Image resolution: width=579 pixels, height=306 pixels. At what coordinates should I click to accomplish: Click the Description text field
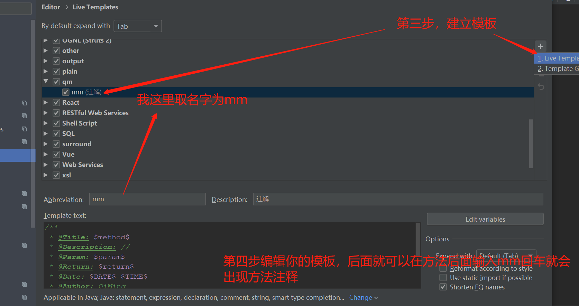coord(398,200)
